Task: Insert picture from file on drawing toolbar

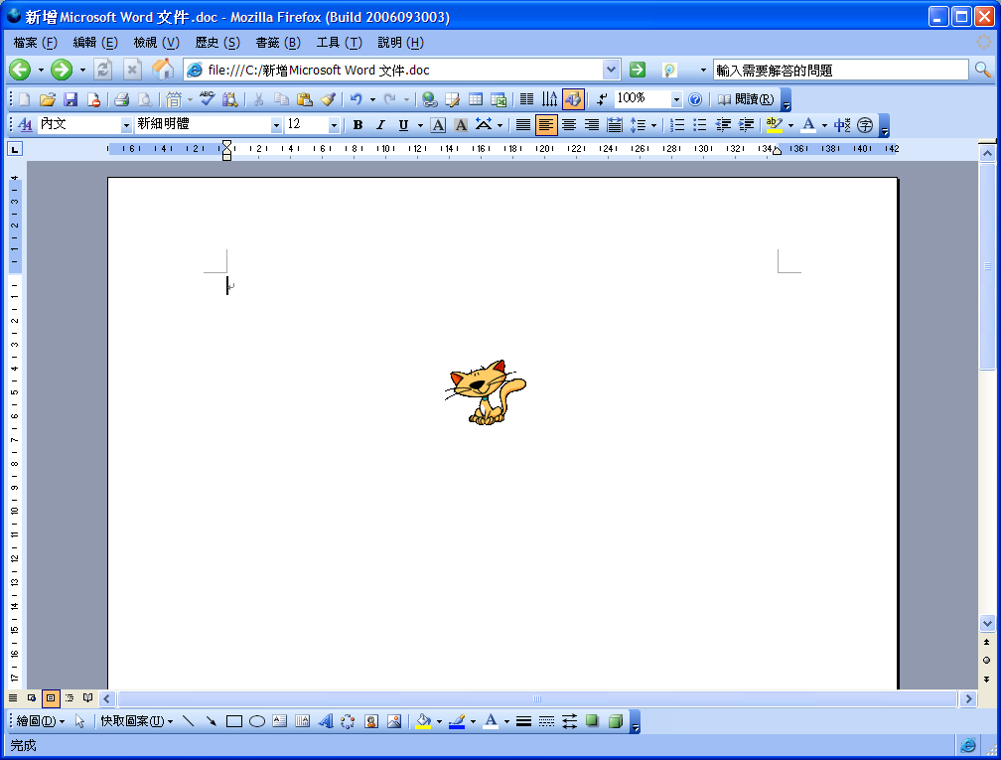Action: tap(394, 721)
